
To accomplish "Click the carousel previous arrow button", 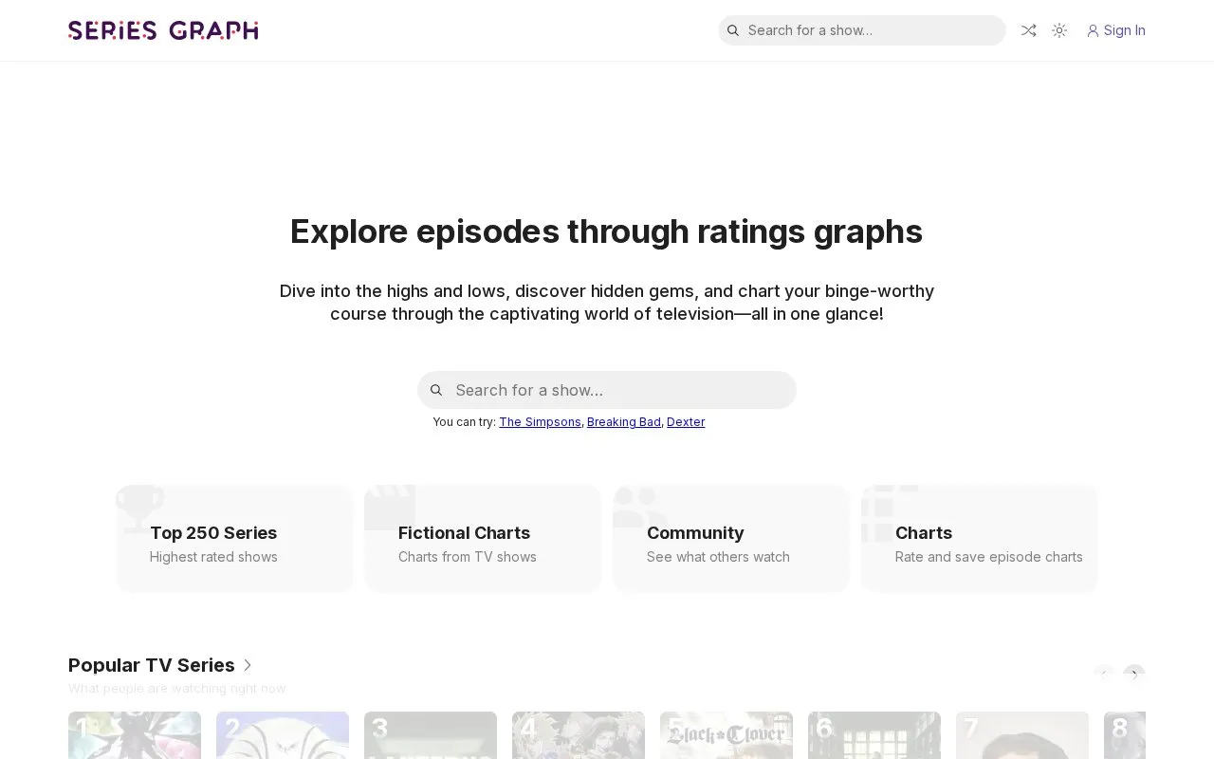I will [x=1104, y=675].
